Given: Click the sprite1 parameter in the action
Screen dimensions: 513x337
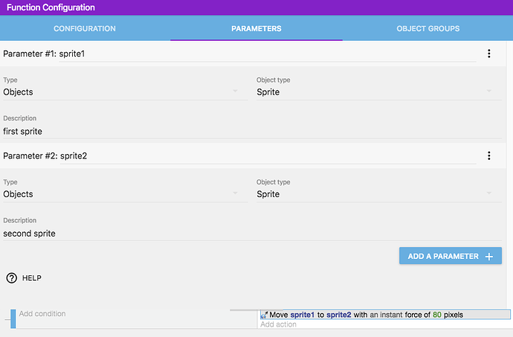Looking at the screenshot, I should click(303, 315).
